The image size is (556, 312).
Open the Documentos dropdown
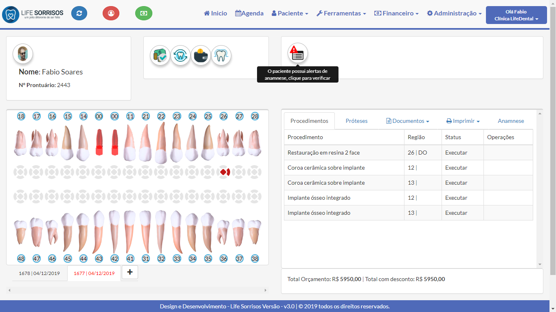(x=408, y=121)
